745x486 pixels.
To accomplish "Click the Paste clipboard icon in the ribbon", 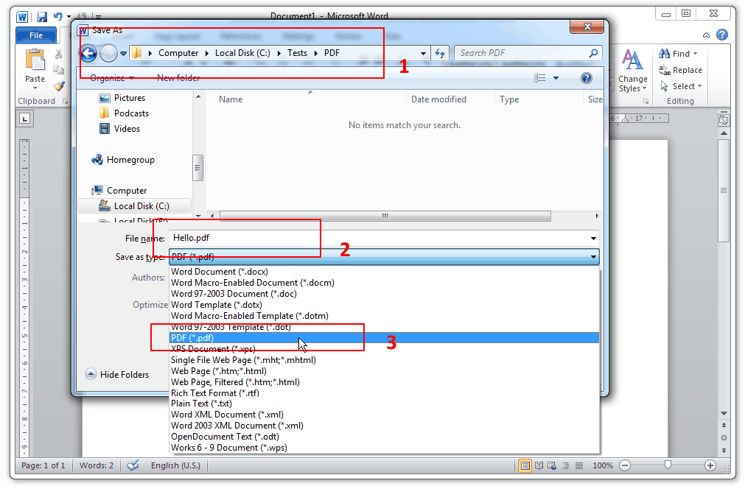I will [x=35, y=60].
